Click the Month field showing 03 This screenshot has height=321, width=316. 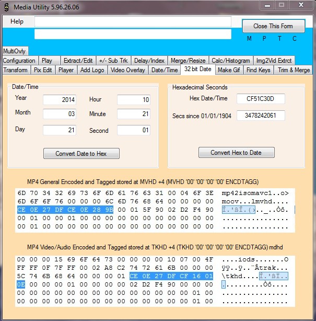coord(60,114)
